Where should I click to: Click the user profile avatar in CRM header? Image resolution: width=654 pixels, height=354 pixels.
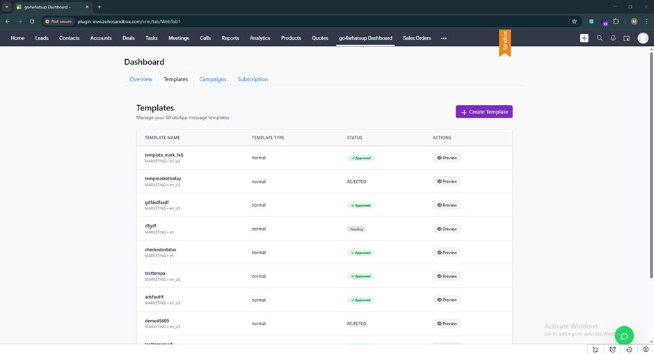click(x=643, y=38)
